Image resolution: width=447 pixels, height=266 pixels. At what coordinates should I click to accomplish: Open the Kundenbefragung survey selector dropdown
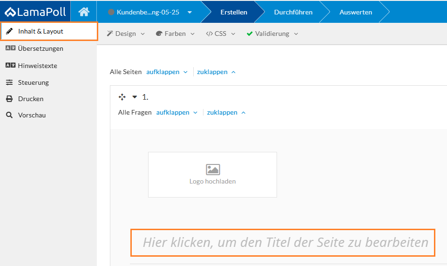[x=150, y=12]
